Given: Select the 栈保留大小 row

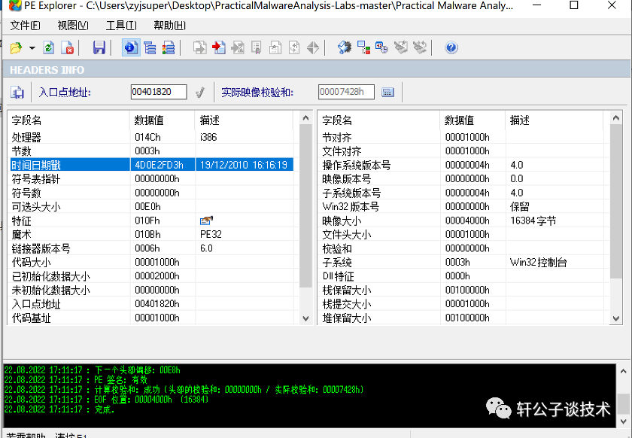Looking at the screenshot, I should [x=461, y=290].
